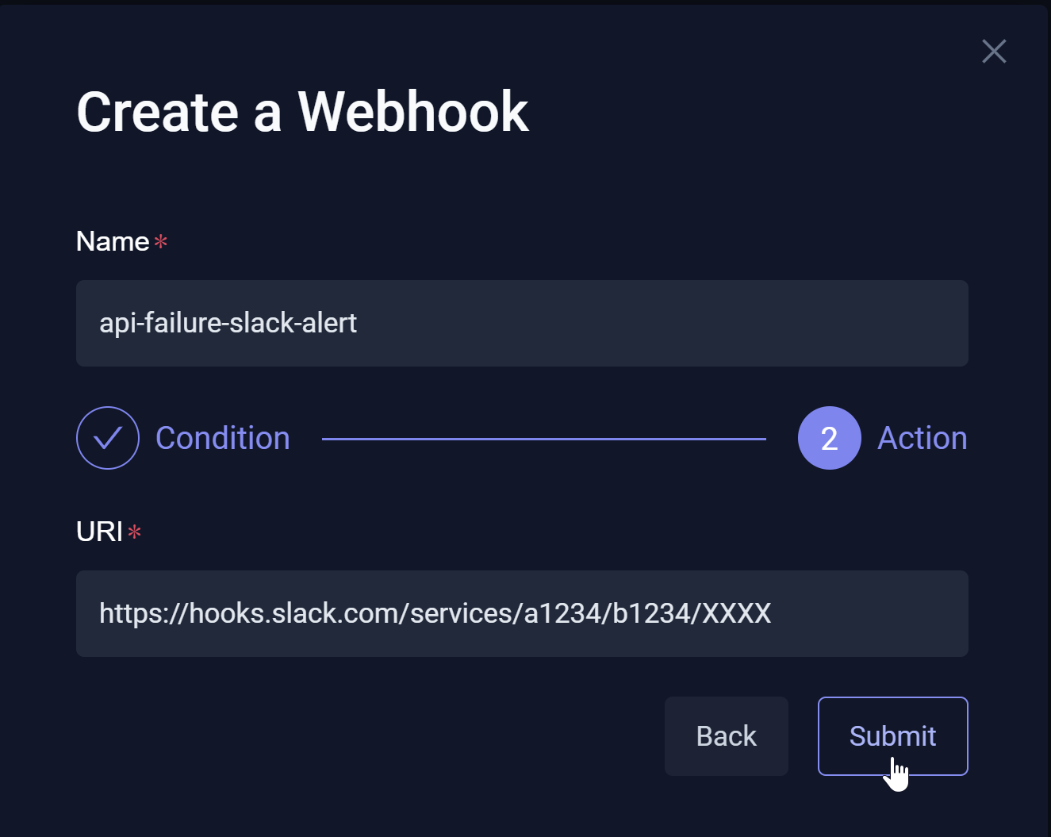Click inside the URI input field
Viewport: 1051px width, 837px height.
click(522, 613)
